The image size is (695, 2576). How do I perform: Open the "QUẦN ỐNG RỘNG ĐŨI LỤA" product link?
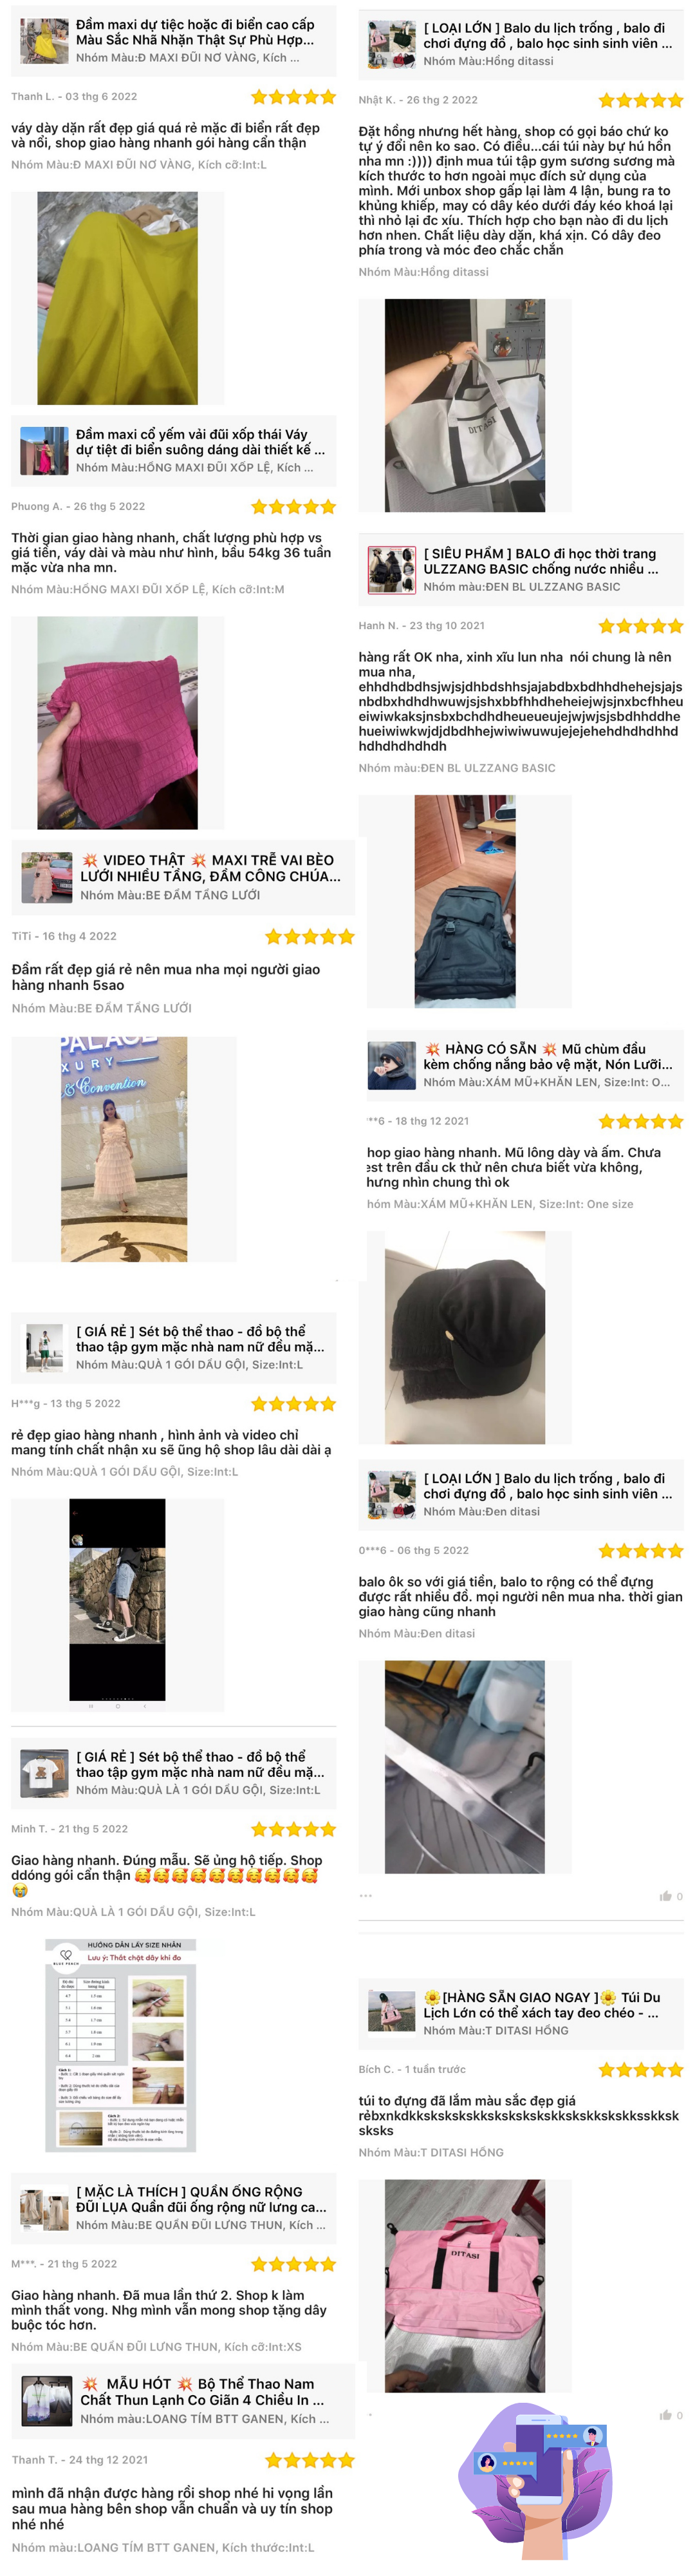click(201, 2199)
